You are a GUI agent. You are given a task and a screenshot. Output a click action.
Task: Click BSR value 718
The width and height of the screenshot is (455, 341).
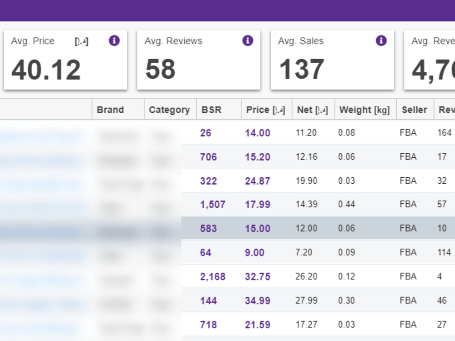[x=208, y=325]
